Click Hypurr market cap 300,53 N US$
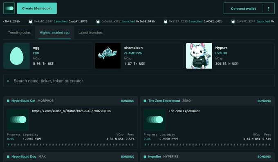This screenshot has width=278, height=162. [226, 64]
